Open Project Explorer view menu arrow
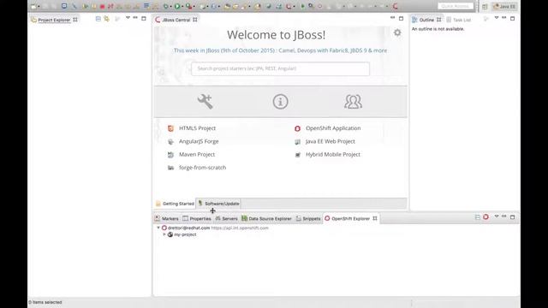 [x=128, y=18]
